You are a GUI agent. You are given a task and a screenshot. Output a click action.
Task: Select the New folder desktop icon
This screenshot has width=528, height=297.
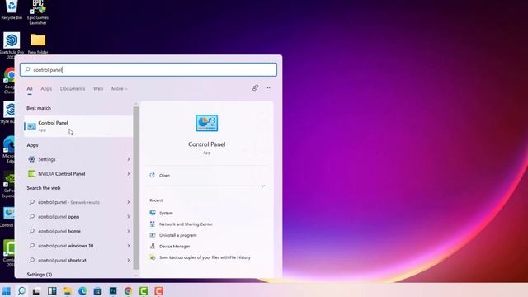click(x=38, y=44)
